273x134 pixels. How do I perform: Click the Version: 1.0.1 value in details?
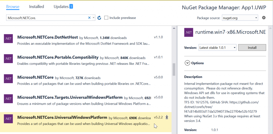coord(215,130)
